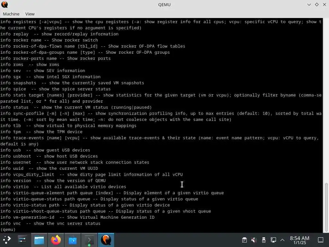Click the Show Desktop button
Viewport: 329px width, 247px height.
(x=321, y=240)
